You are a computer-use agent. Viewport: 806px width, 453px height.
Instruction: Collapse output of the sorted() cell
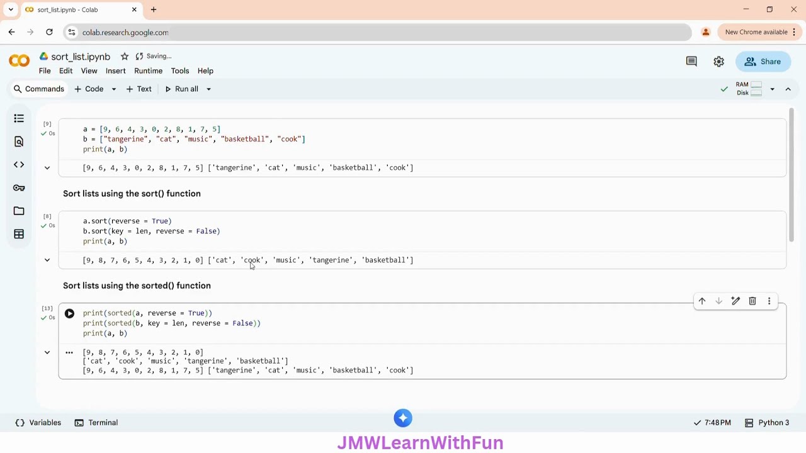[47, 352]
